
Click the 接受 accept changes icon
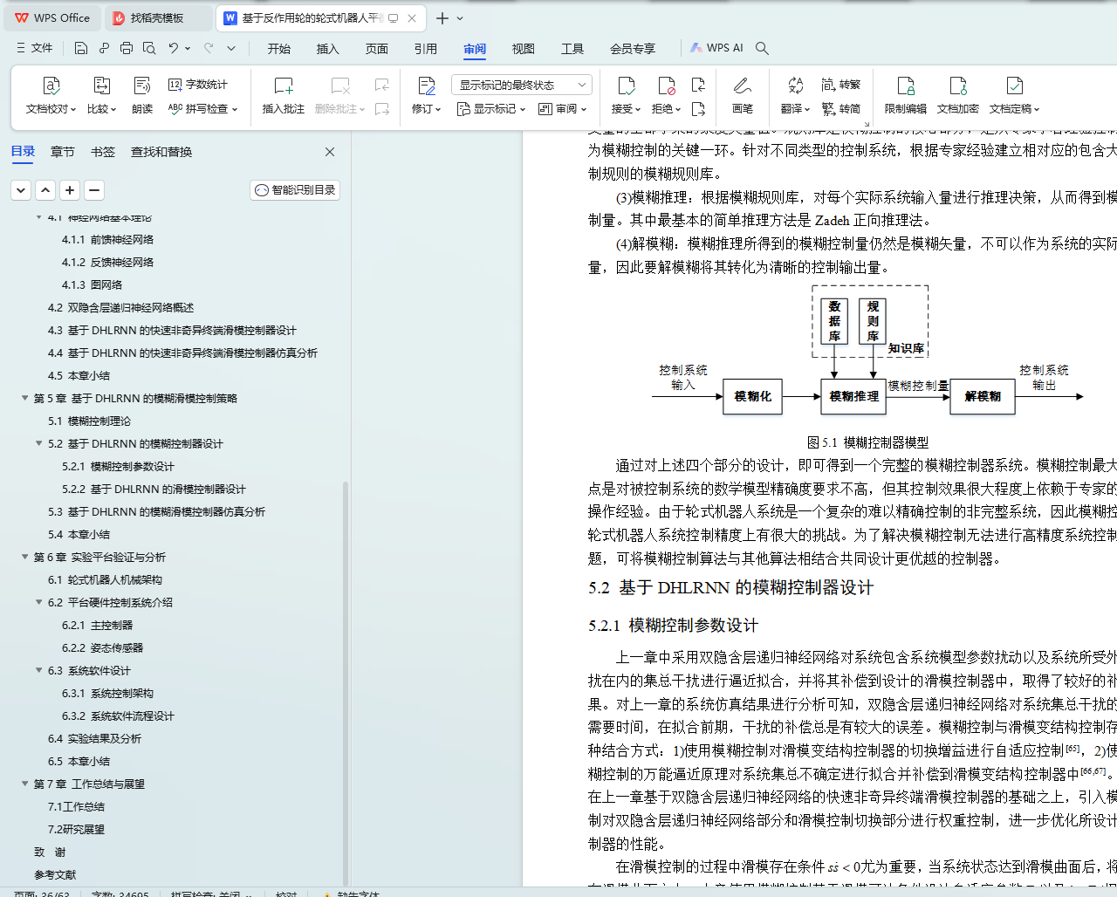tap(626, 86)
